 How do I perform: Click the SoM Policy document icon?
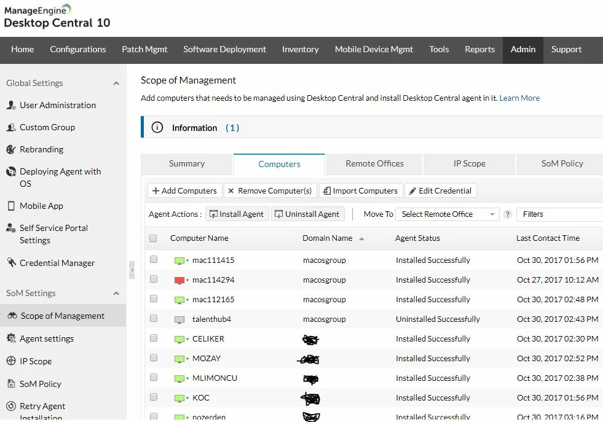pos(11,383)
